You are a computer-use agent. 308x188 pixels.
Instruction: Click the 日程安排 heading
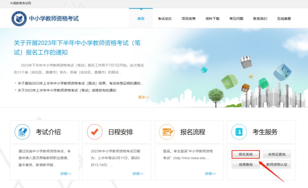(x=120, y=132)
